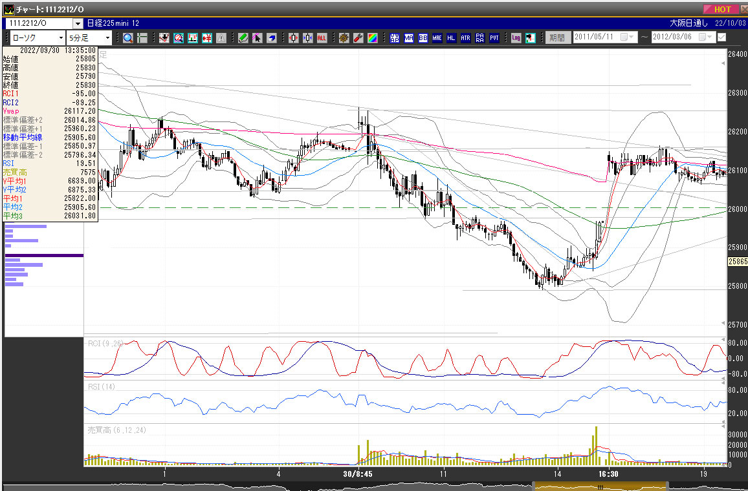Image resolution: width=748 pixels, height=491 pixels.
Task: Click the chart application icon in title bar
Action: coord(8,9)
